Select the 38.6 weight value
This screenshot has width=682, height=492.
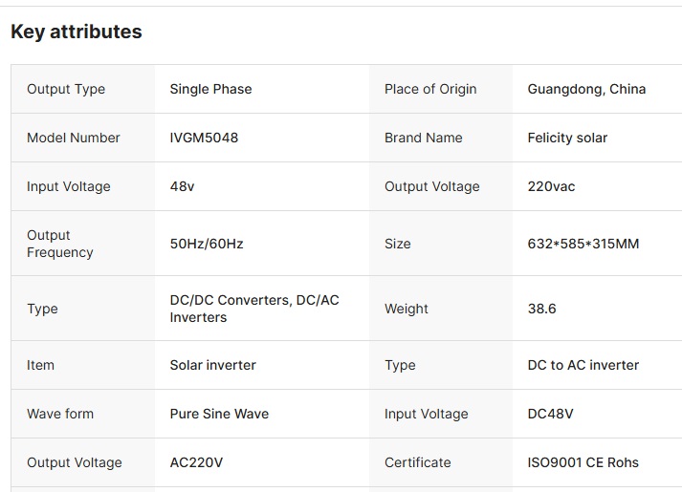[x=542, y=309]
